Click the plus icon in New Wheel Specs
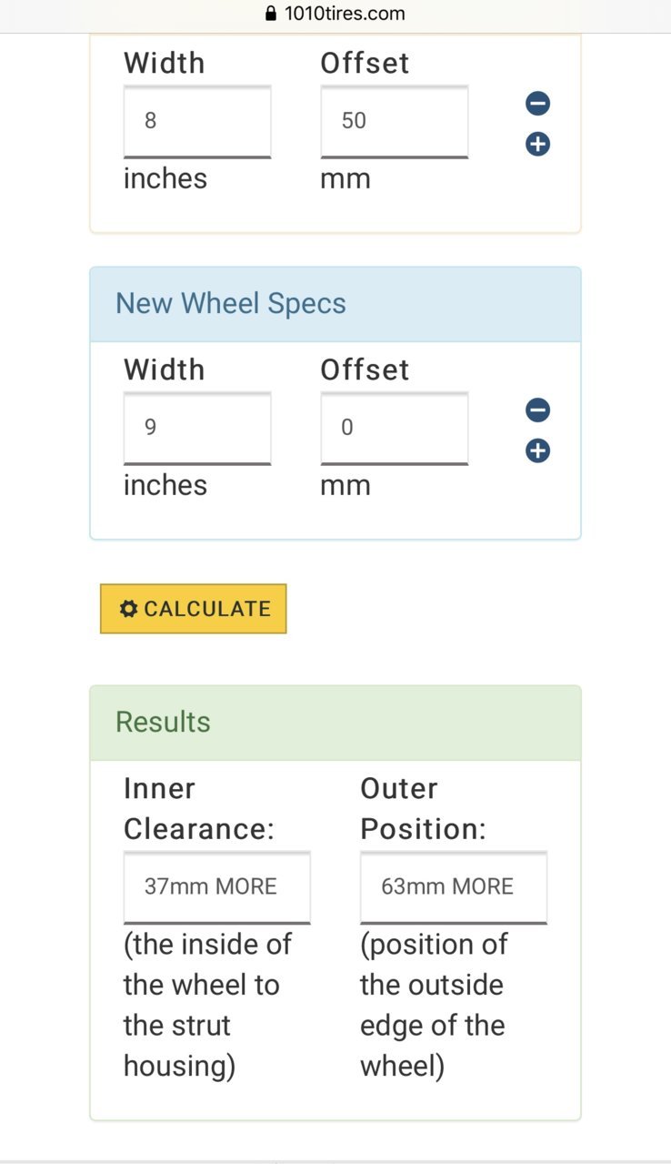 click(x=537, y=450)
